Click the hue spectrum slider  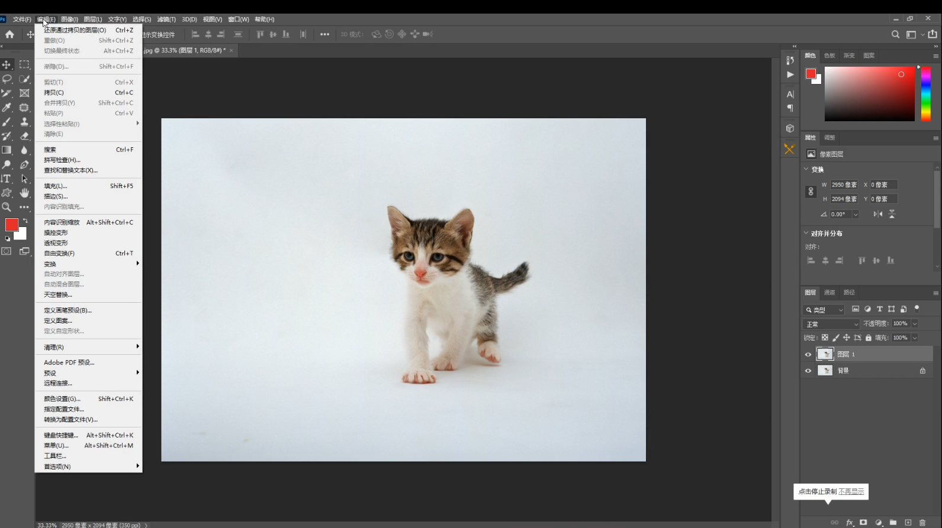click(926, 94)
